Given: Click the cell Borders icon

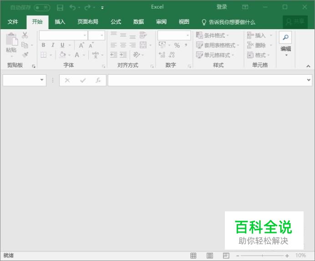Looking at the screenshot, I should [43, 55].
